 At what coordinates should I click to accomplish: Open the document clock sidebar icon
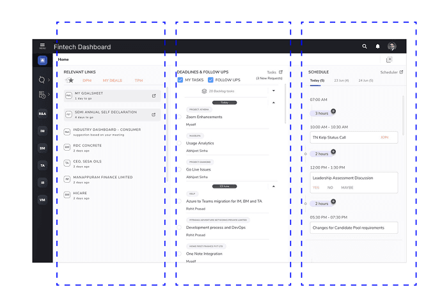click(42, 95)
